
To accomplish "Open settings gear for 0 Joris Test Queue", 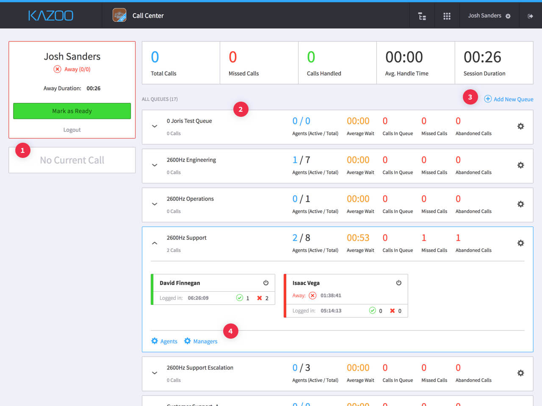I will tap(521, 126).
